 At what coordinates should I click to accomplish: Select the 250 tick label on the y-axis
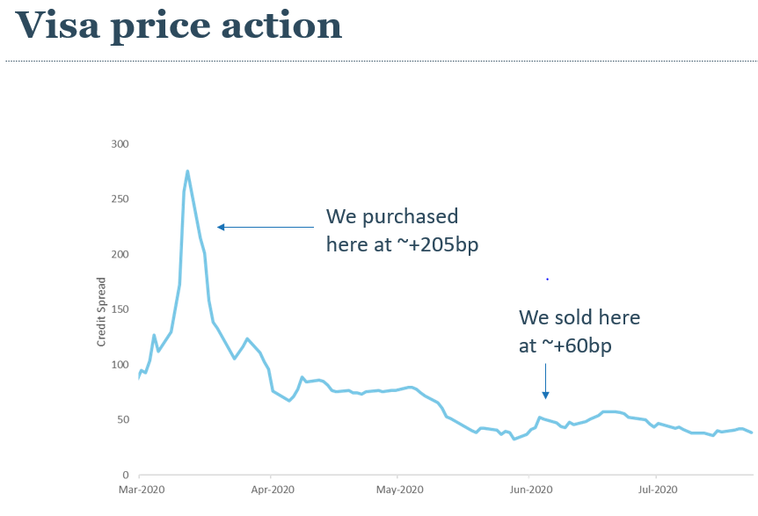[120, 200]
